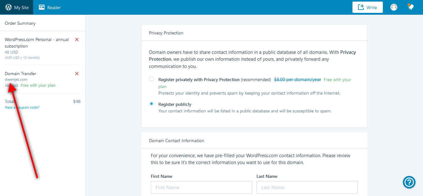The image size is (423, 196).
Task: Click the 48 USD subscription price
Action: (x=12, y=52)
